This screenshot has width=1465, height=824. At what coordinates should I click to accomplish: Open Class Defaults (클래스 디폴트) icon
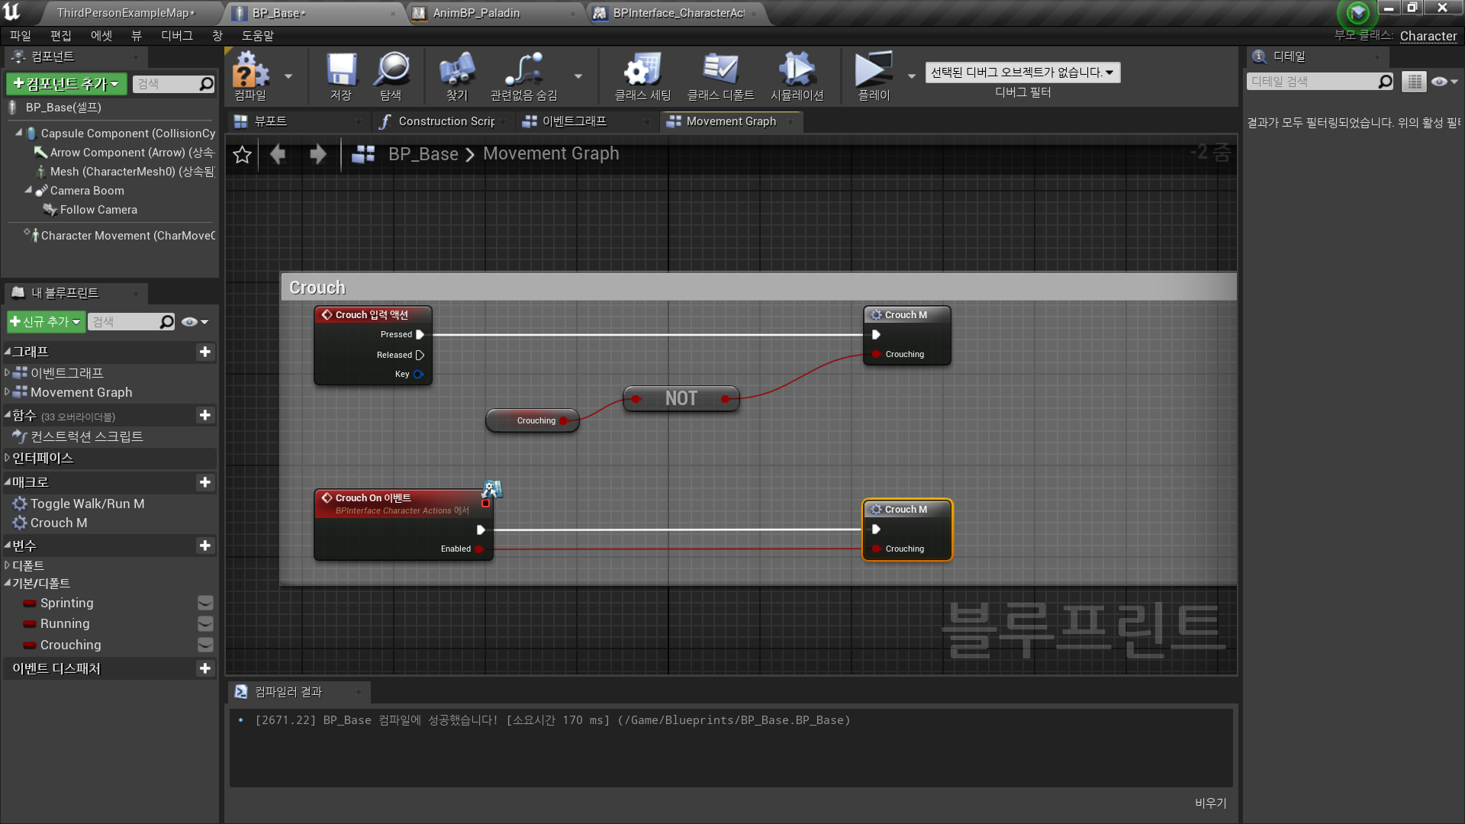(720, 70)
